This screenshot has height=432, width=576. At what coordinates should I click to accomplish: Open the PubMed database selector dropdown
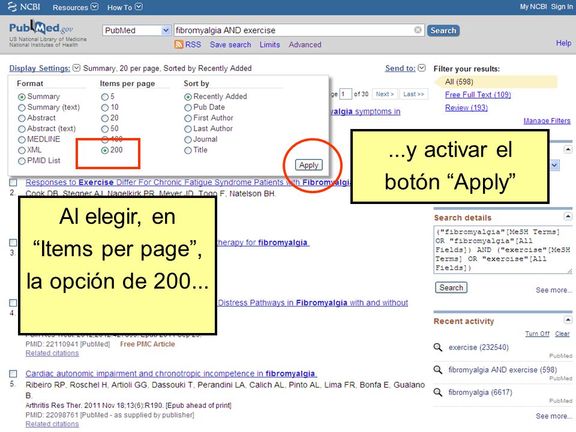[137, 30]
